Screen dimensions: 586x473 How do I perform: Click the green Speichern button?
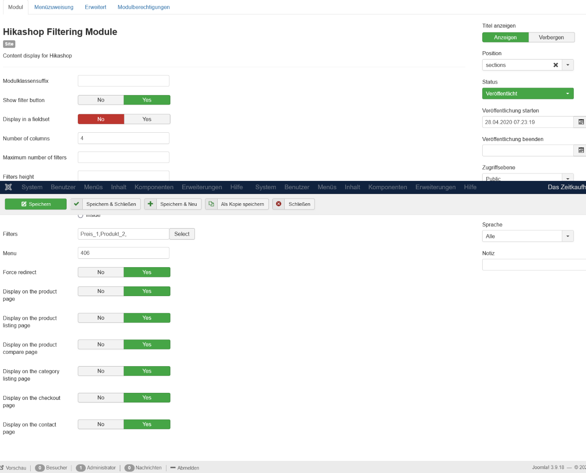pos(35,204)
